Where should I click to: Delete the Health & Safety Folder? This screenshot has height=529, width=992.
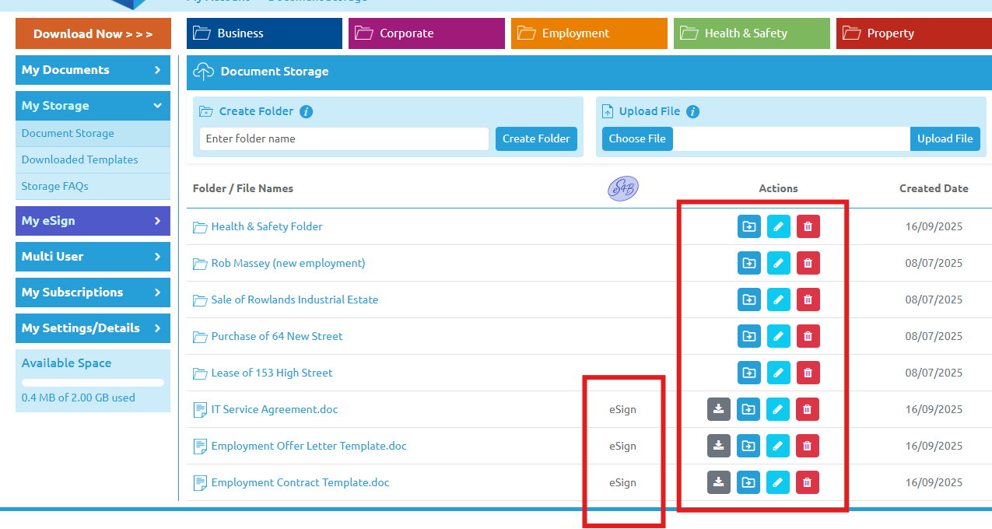click(808, 226)
